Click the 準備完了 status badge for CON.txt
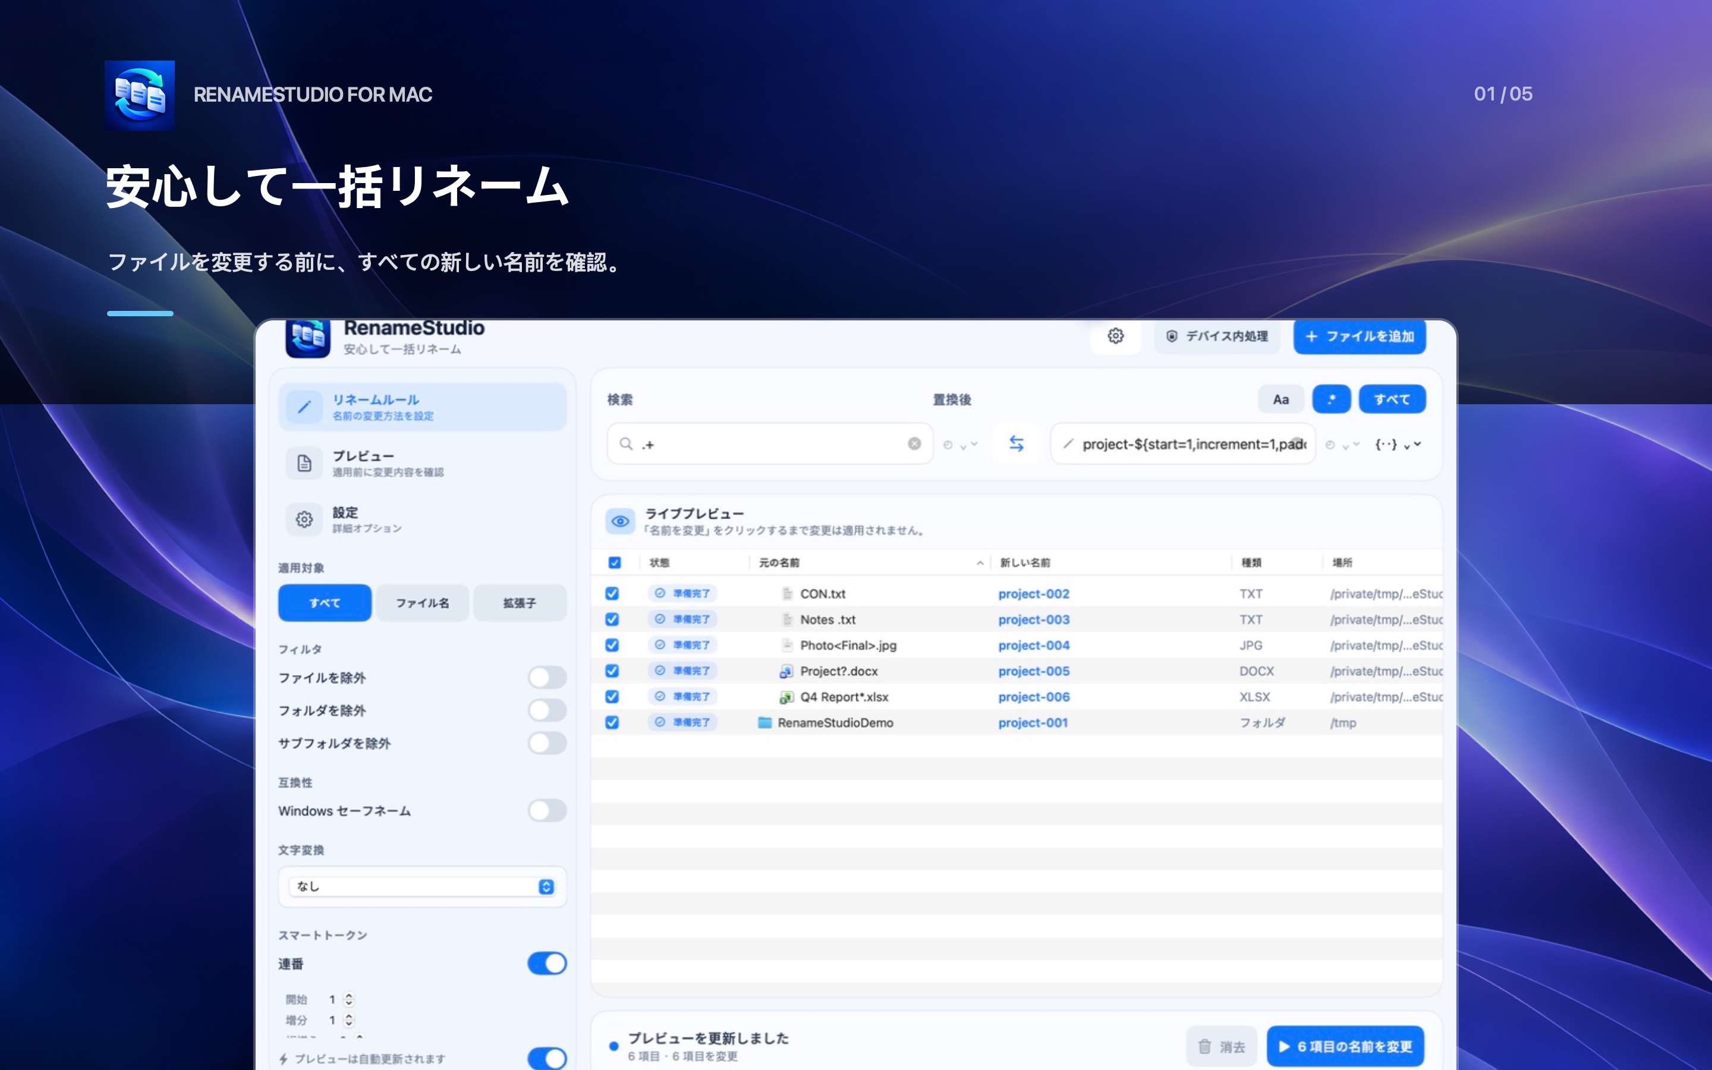The width and height of the screenshot is (1712, 1070). [x=682, y=593]
